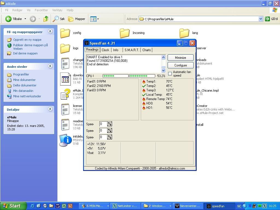Image resolution: width=280 pixels, height=210 pixels.
Task: Click the Del denne mappen link
Action: [25, 53]
